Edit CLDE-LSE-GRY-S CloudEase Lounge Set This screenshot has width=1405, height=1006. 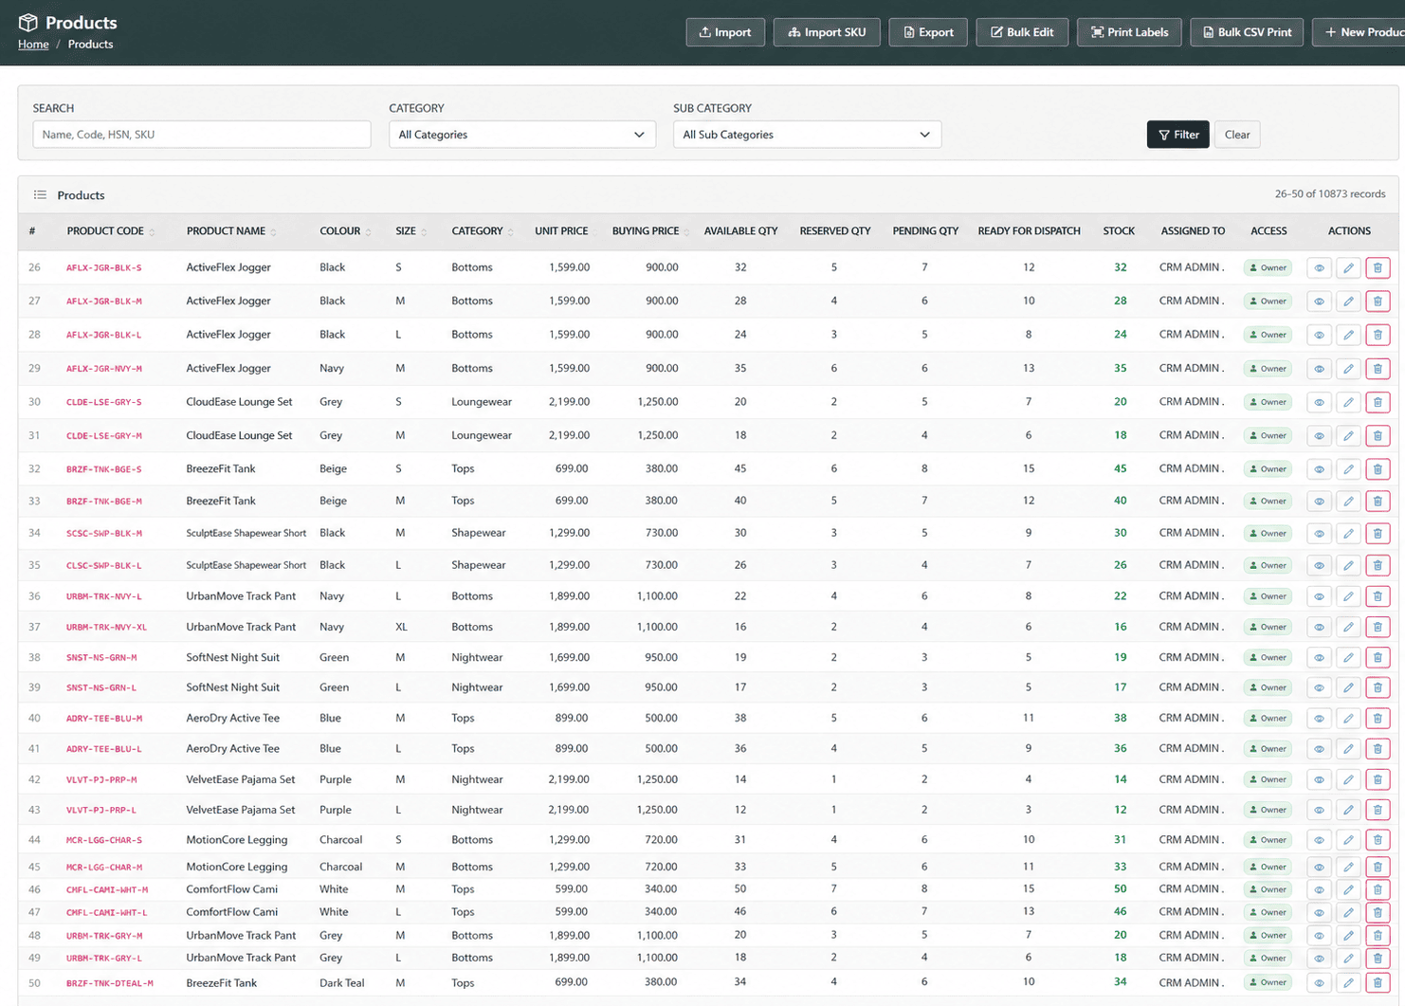pos(1348,402)
